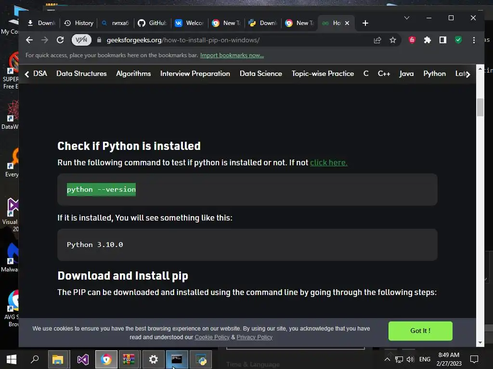Open the notification center icon
The width and height of the screenshot is (493, 369).
point(474,359)
